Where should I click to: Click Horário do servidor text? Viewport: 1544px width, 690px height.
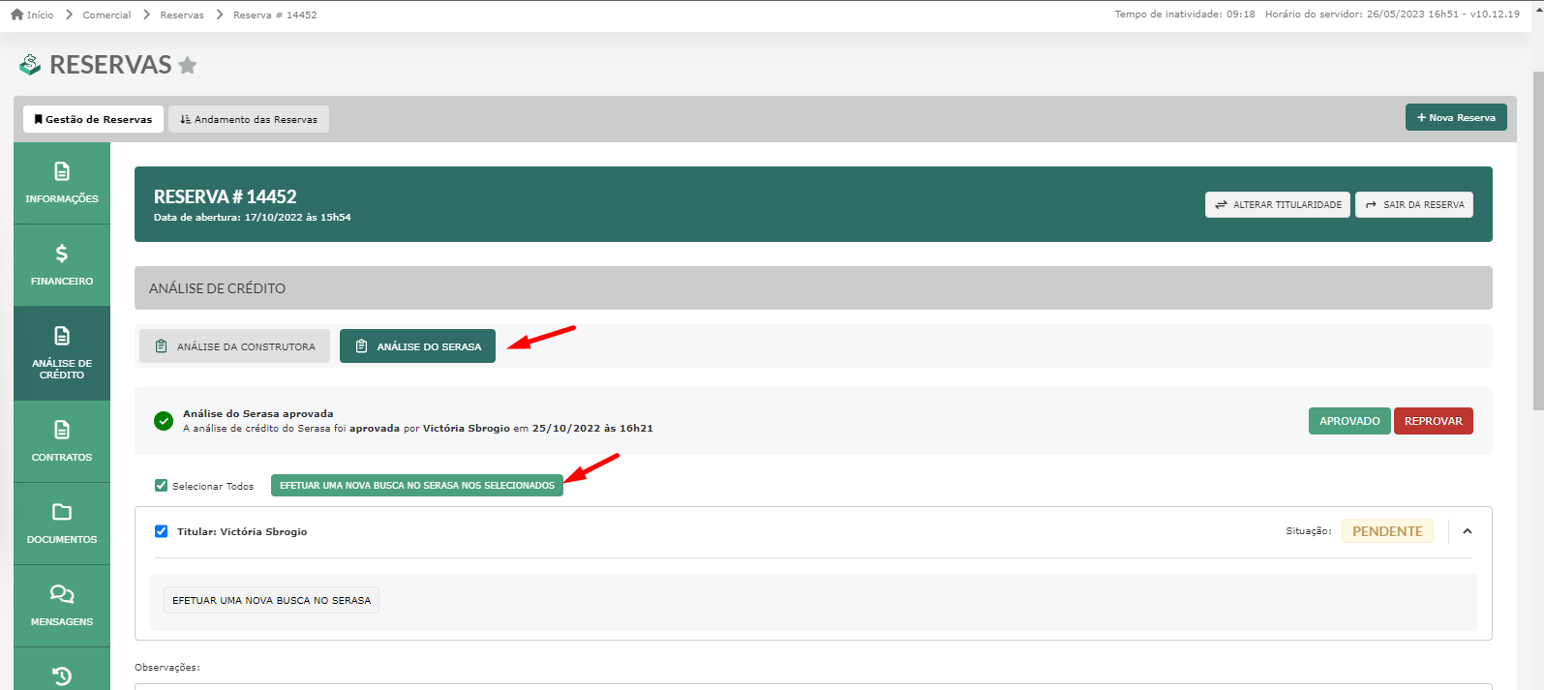tap(1361, 15)
